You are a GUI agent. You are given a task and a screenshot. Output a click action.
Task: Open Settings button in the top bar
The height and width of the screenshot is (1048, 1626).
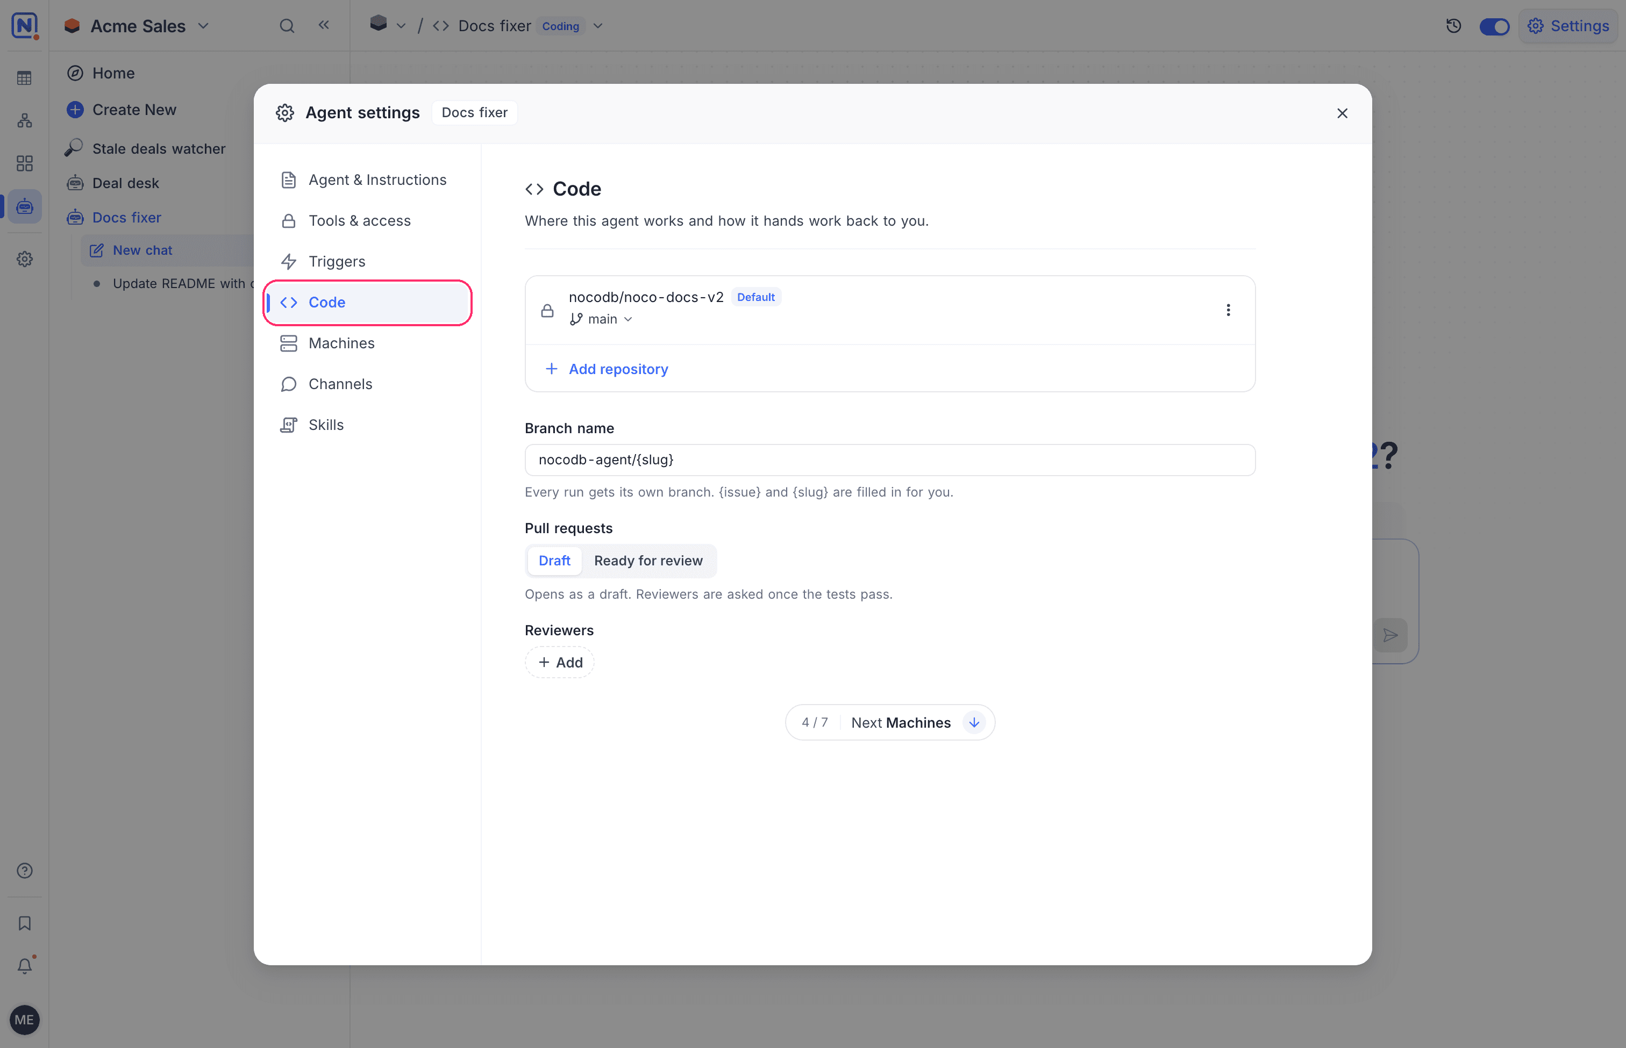(x=1568, y=26)
